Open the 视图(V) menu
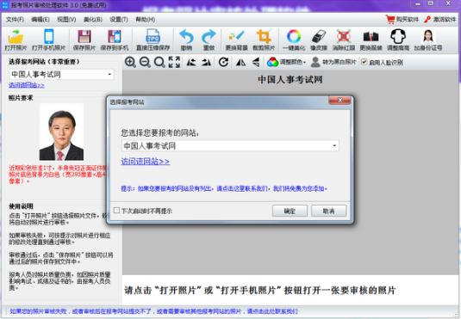This screenshot has height=319, width=461. [x=66, y=20]
